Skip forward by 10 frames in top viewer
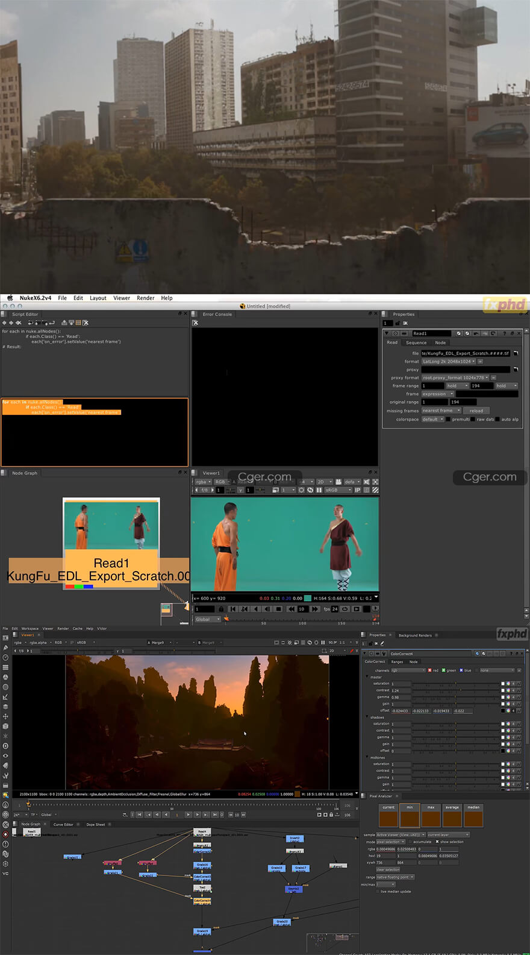Image resolution: width=530 pixels, height=955 pixels. 314,609
